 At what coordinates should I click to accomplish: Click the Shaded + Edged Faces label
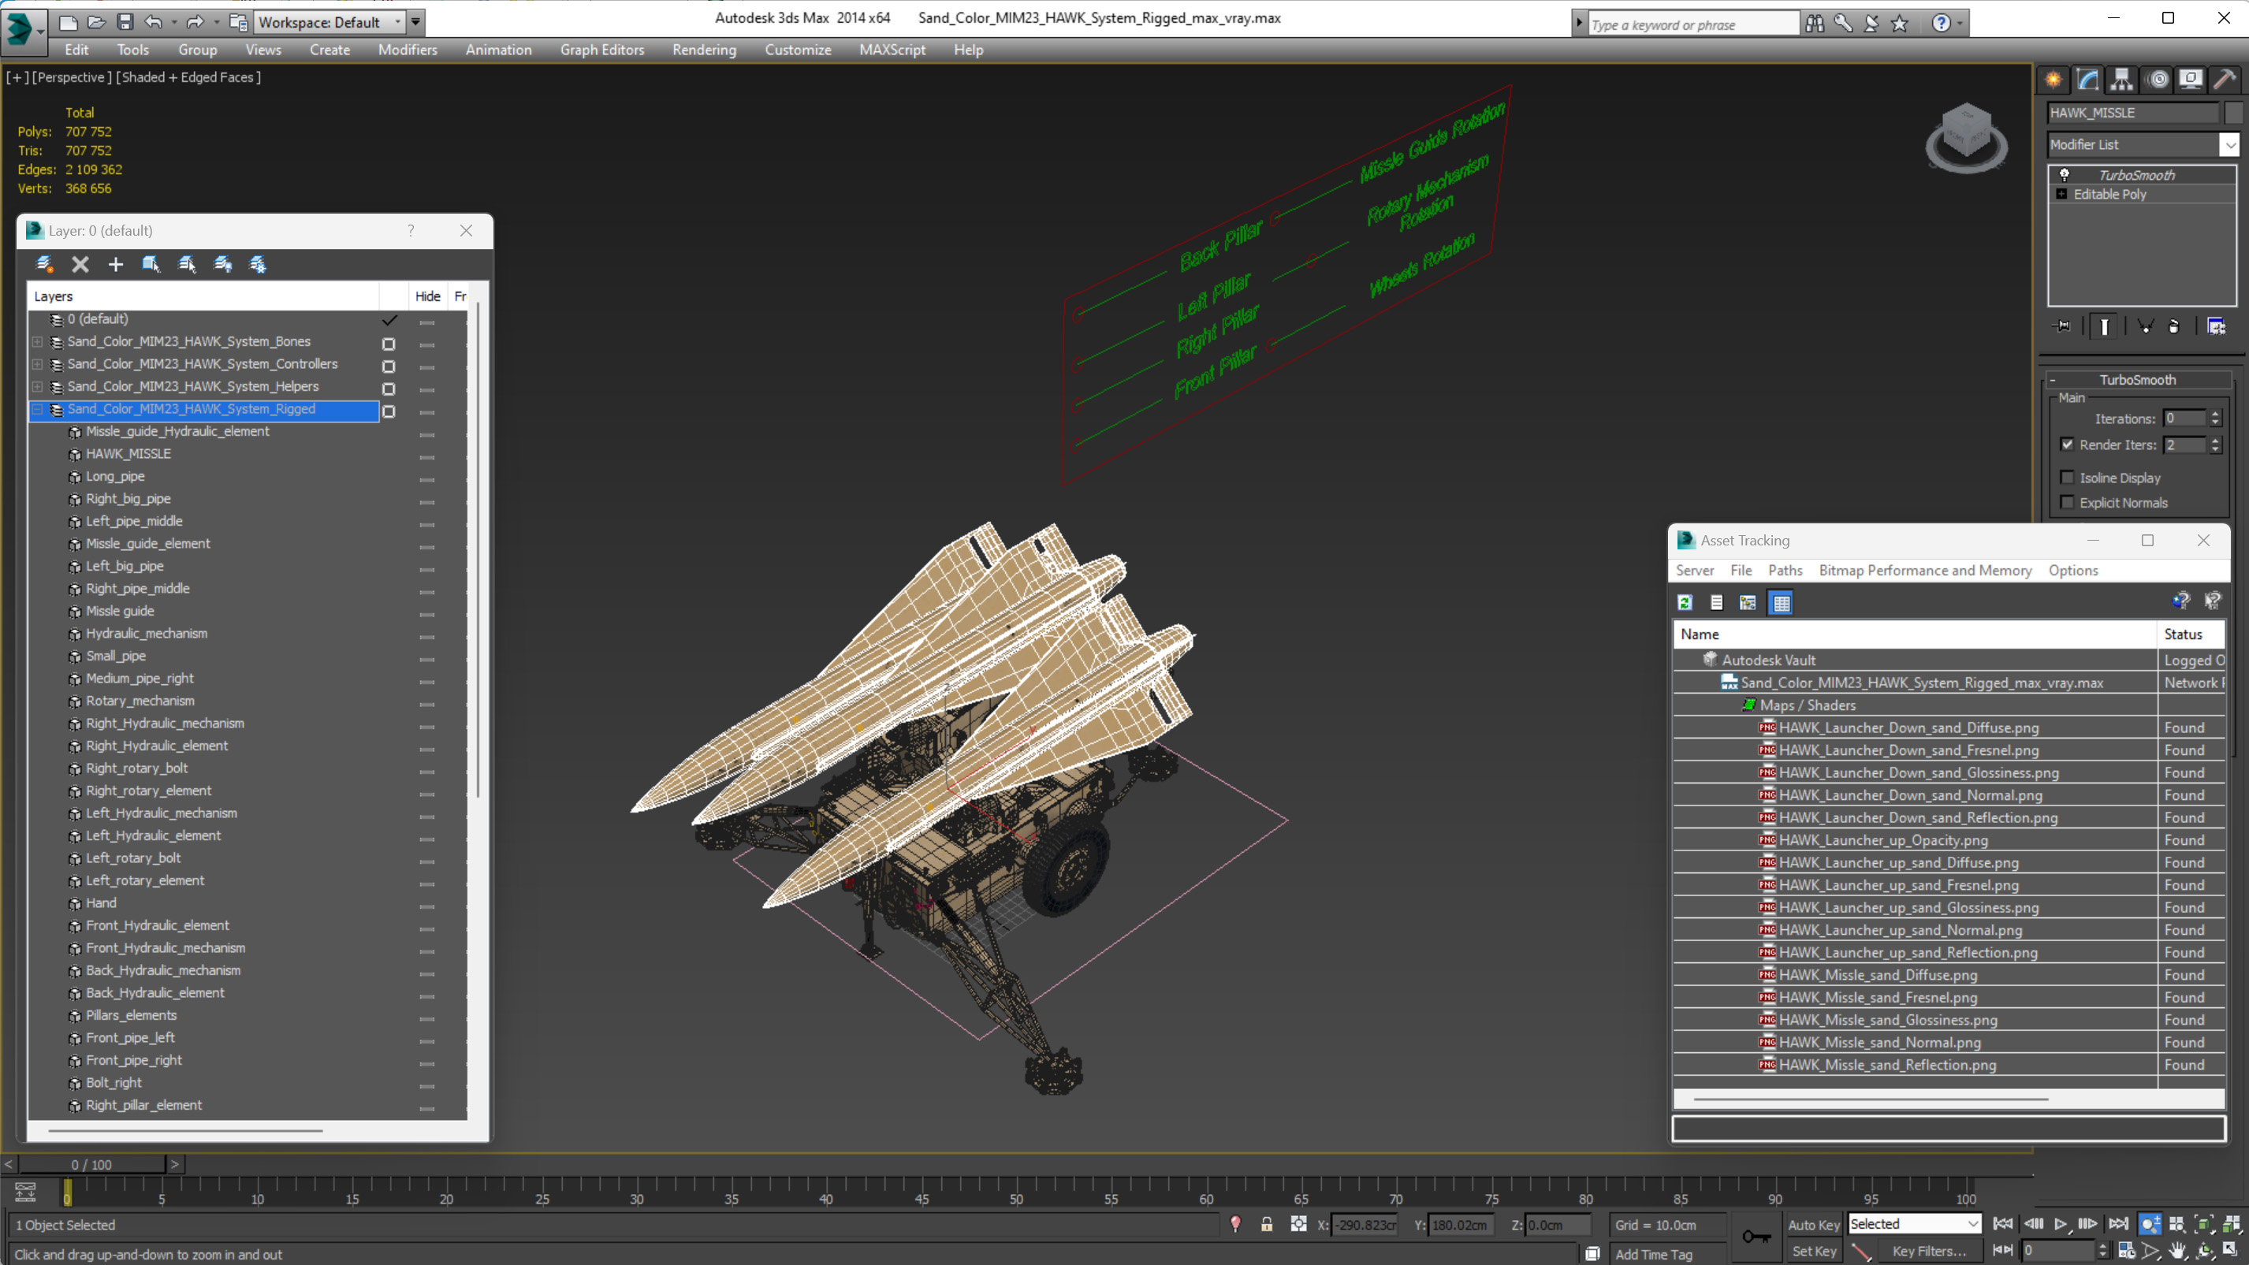pos(188,78)
